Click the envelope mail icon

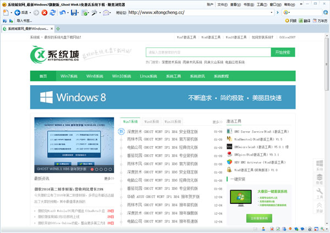(x=106, y=13)
